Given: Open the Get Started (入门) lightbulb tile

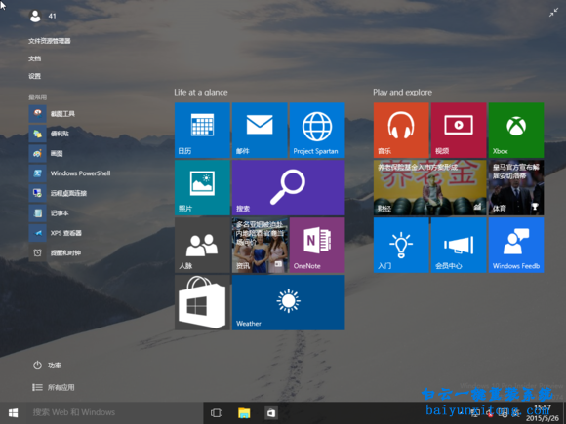Looking at the screenshot, I should (x=401, y=245).
